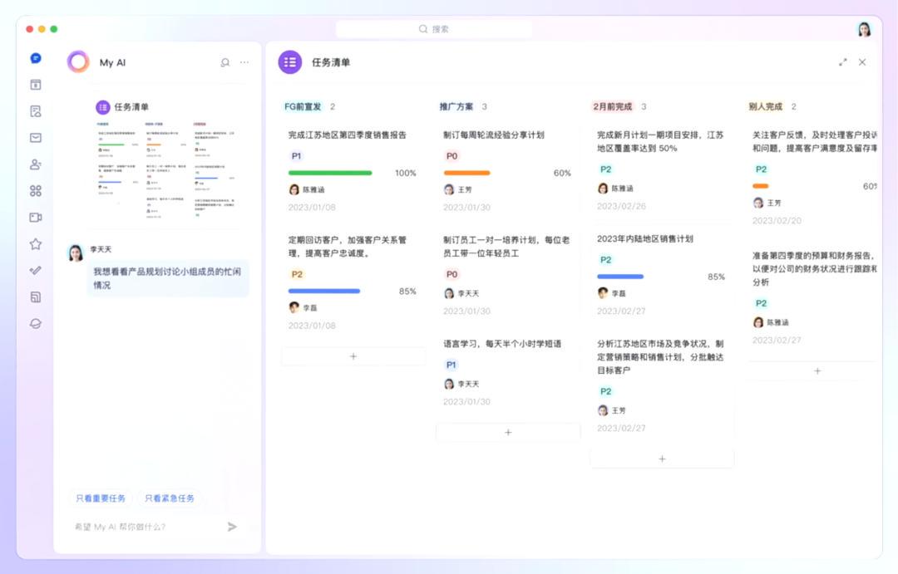Click the purple task list icon in main header
Screen dimensions: 898x574
click(290, 61)
